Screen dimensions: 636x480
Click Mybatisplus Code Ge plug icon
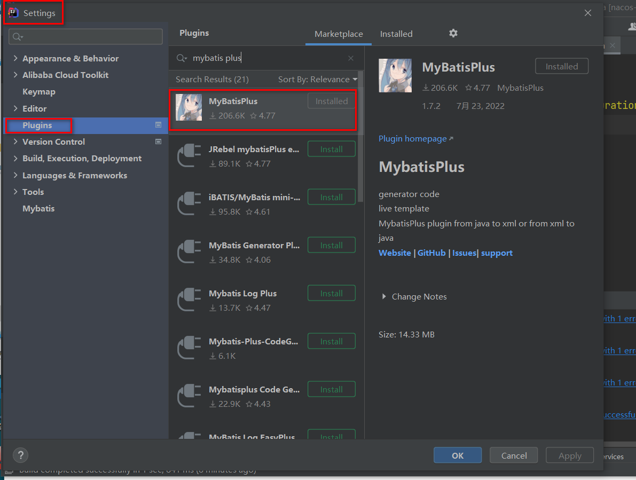point(189,396)
